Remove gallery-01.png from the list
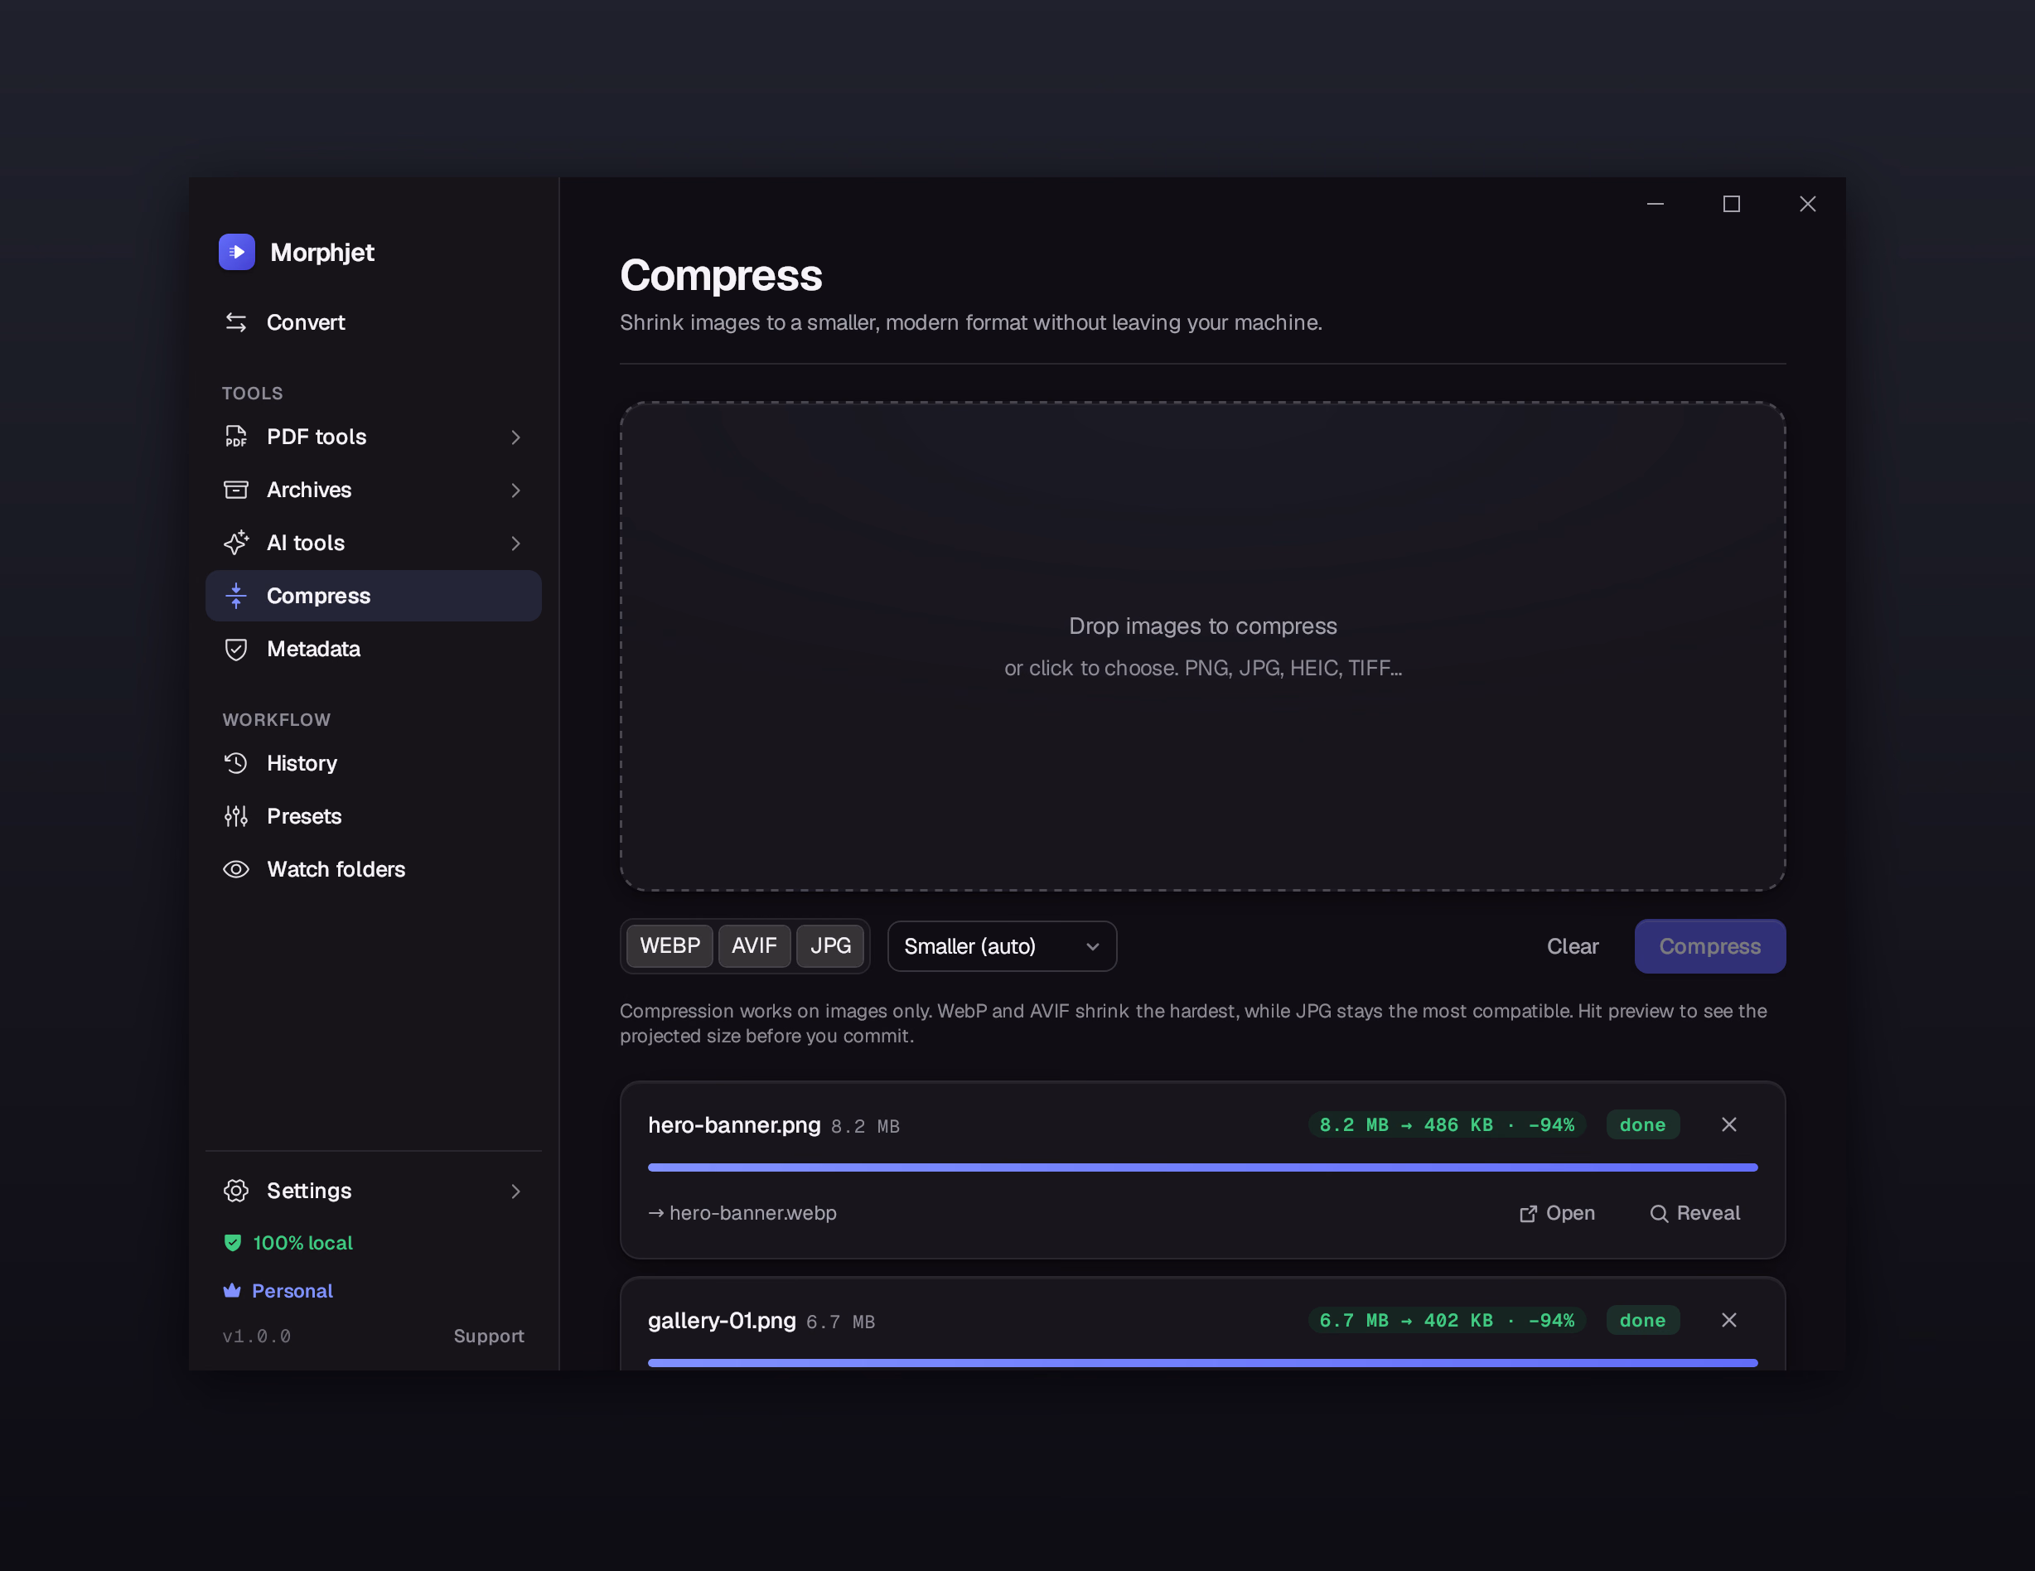2035x1571 pixels. point(1728,1320)
